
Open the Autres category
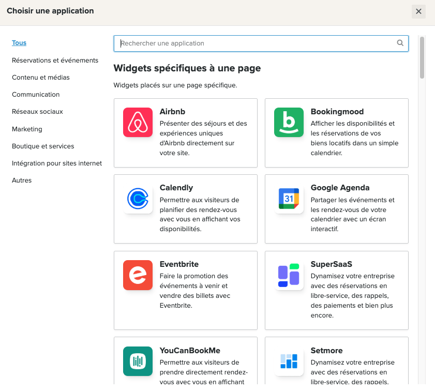click(x=22, y=180)
